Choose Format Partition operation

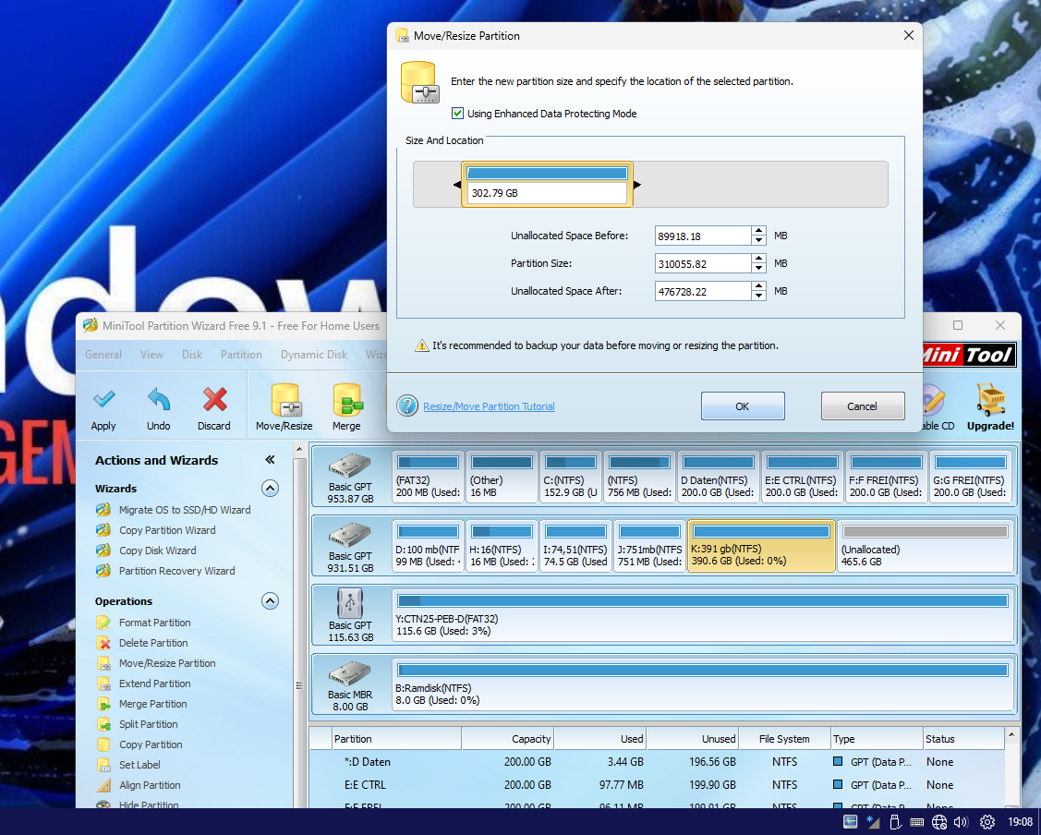click(x=154, y=623)
